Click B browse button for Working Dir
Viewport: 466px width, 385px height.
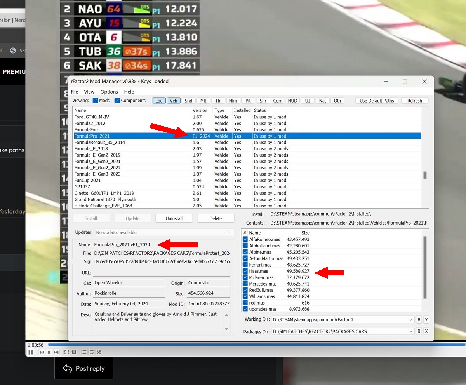pyautogui.click(x=419, y=320)
